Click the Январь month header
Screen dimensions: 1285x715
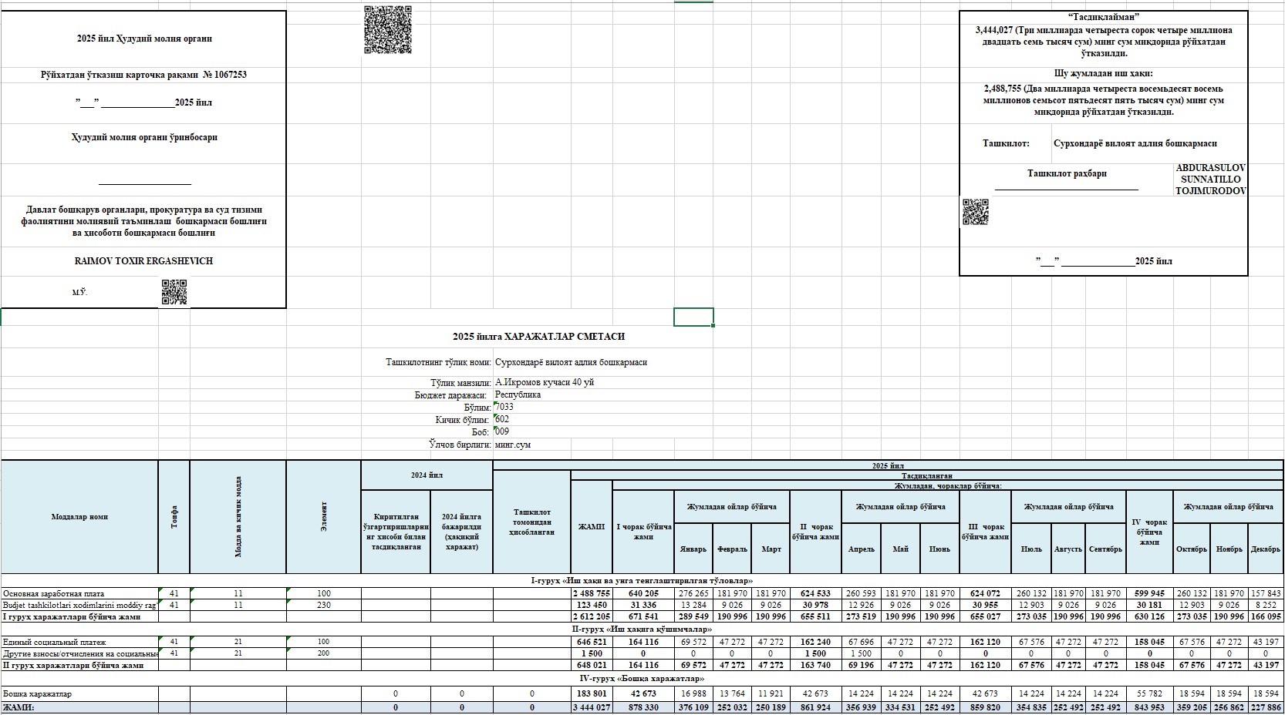click(x=693, y=549)
